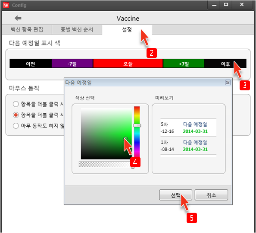Open the 설정 tab
This screenshot has width=256, height=233.
(127, 30)
